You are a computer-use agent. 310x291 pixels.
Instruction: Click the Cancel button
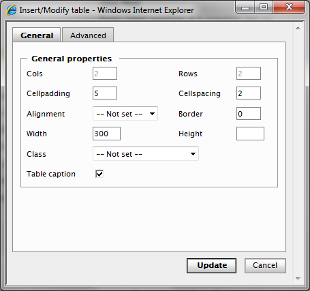[265, 266]
